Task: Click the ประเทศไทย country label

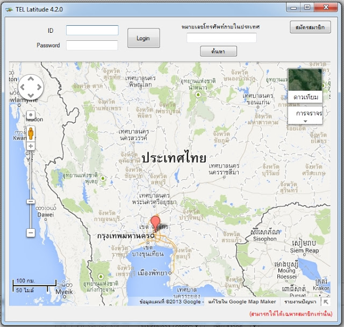Action: (174, 157)
